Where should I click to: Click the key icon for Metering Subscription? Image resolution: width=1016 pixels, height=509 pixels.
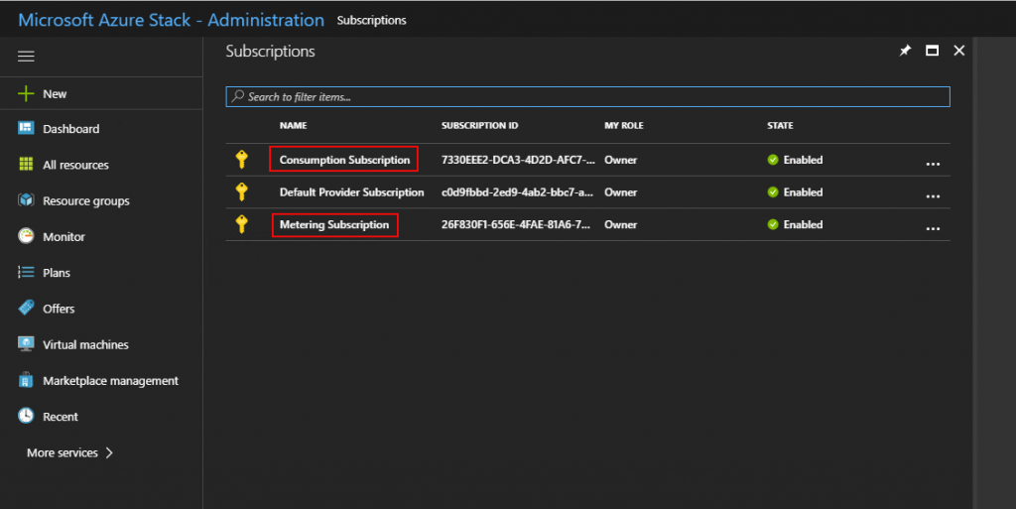tap(242, 224)
